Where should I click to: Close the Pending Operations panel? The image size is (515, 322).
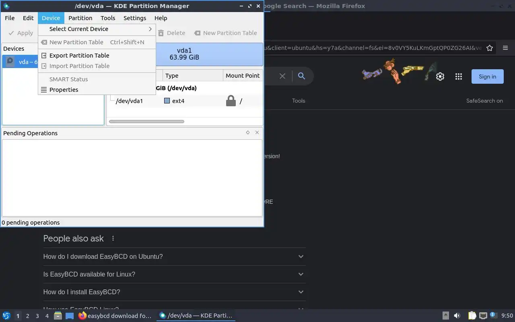257,132
